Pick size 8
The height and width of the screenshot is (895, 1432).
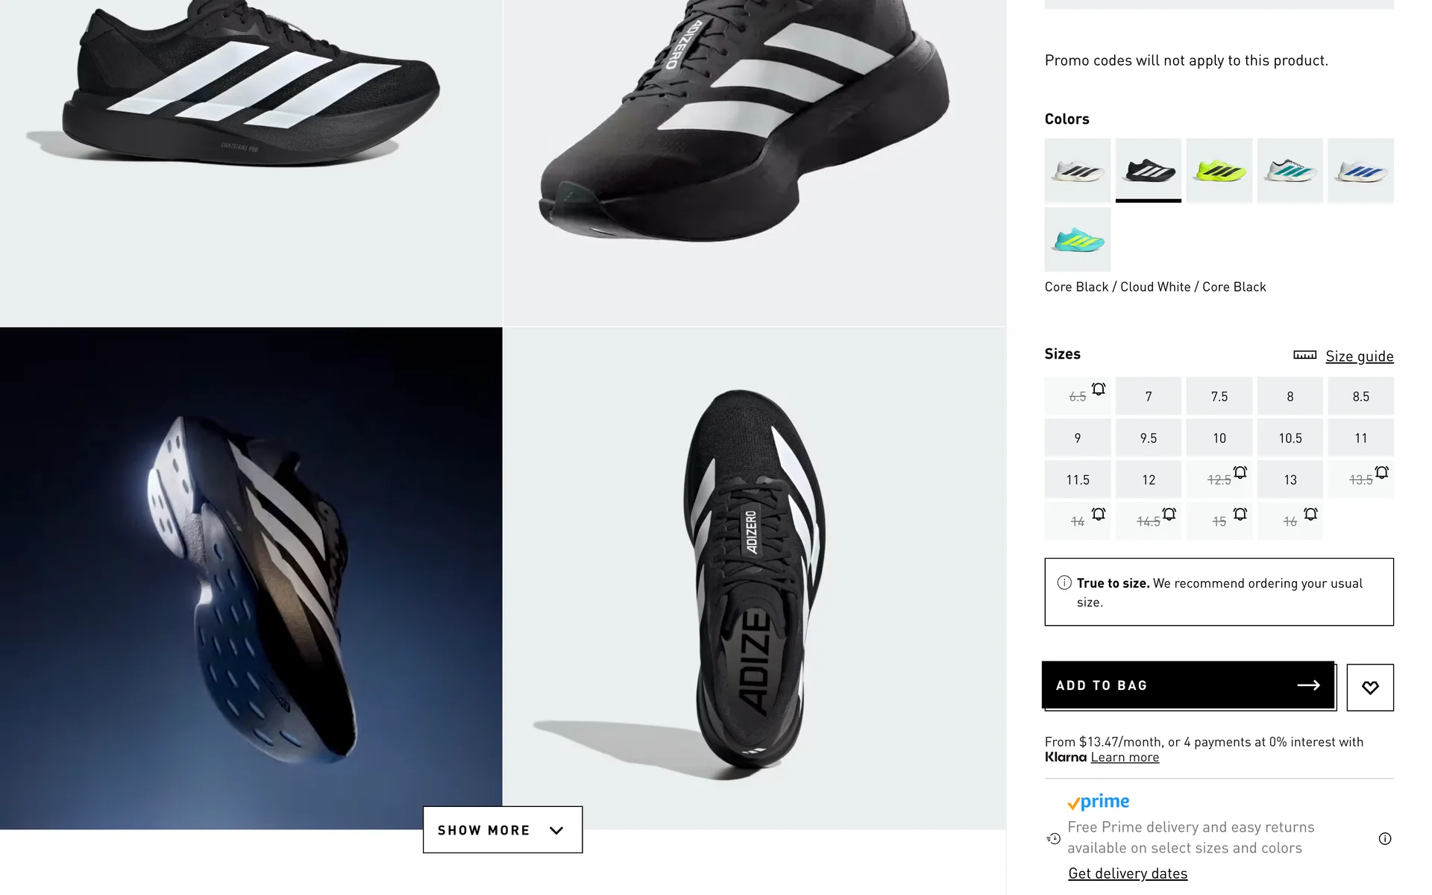(1290, 396)
